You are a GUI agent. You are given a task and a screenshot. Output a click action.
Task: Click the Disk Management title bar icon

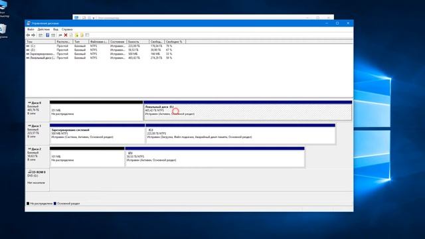tap(29, 23)
